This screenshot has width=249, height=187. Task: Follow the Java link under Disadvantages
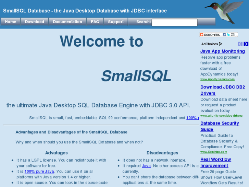point(146,166)
